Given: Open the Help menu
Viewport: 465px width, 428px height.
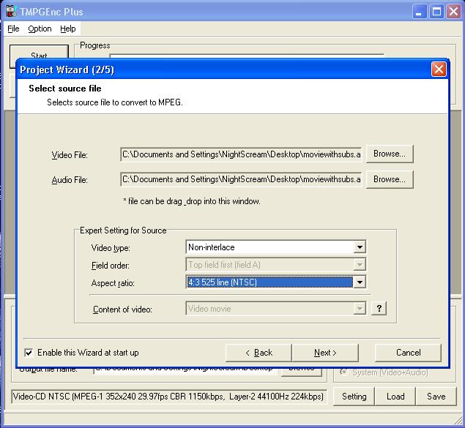Looking at the screenshot, I should point(68,29).
